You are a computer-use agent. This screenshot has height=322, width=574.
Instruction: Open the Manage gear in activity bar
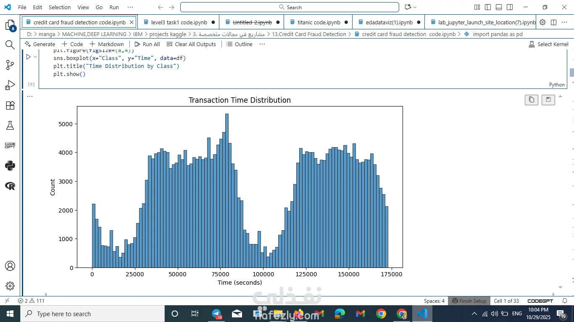[10, 286]
